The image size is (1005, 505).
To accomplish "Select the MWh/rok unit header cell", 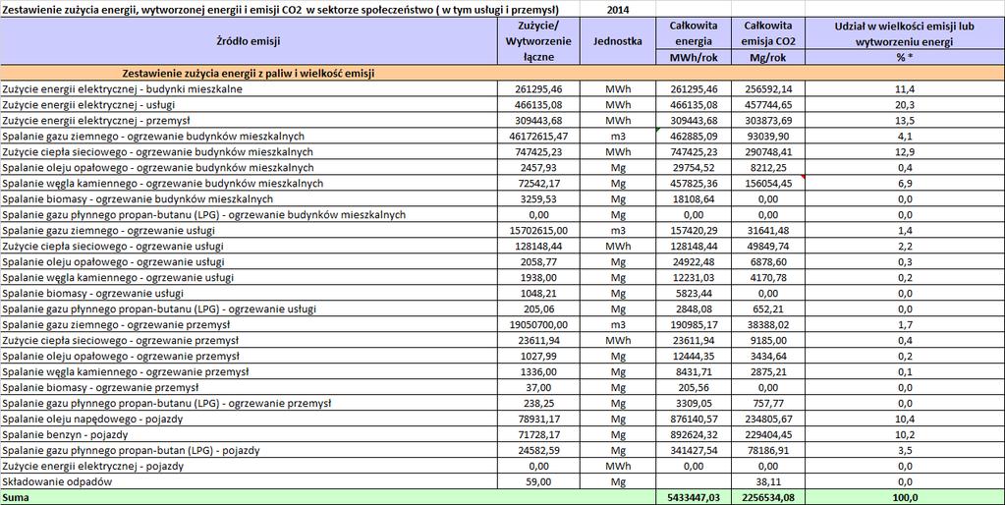I will coord(693,57).
